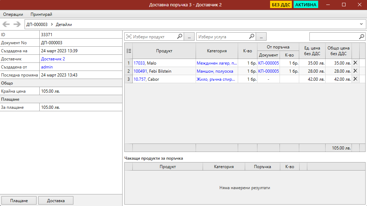Click the Документ No value ДП-000003
The image size is (367, 206).
coord(52,43)
